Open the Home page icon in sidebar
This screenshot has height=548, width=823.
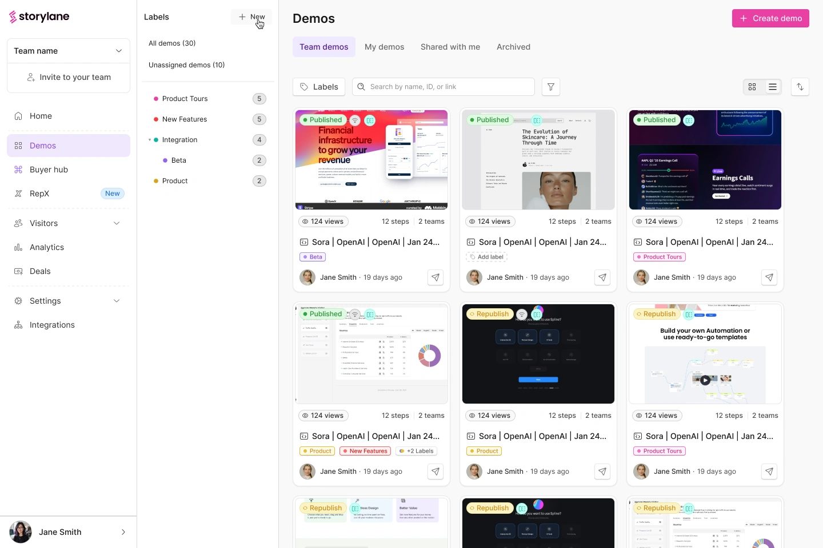tap(18, 116)
